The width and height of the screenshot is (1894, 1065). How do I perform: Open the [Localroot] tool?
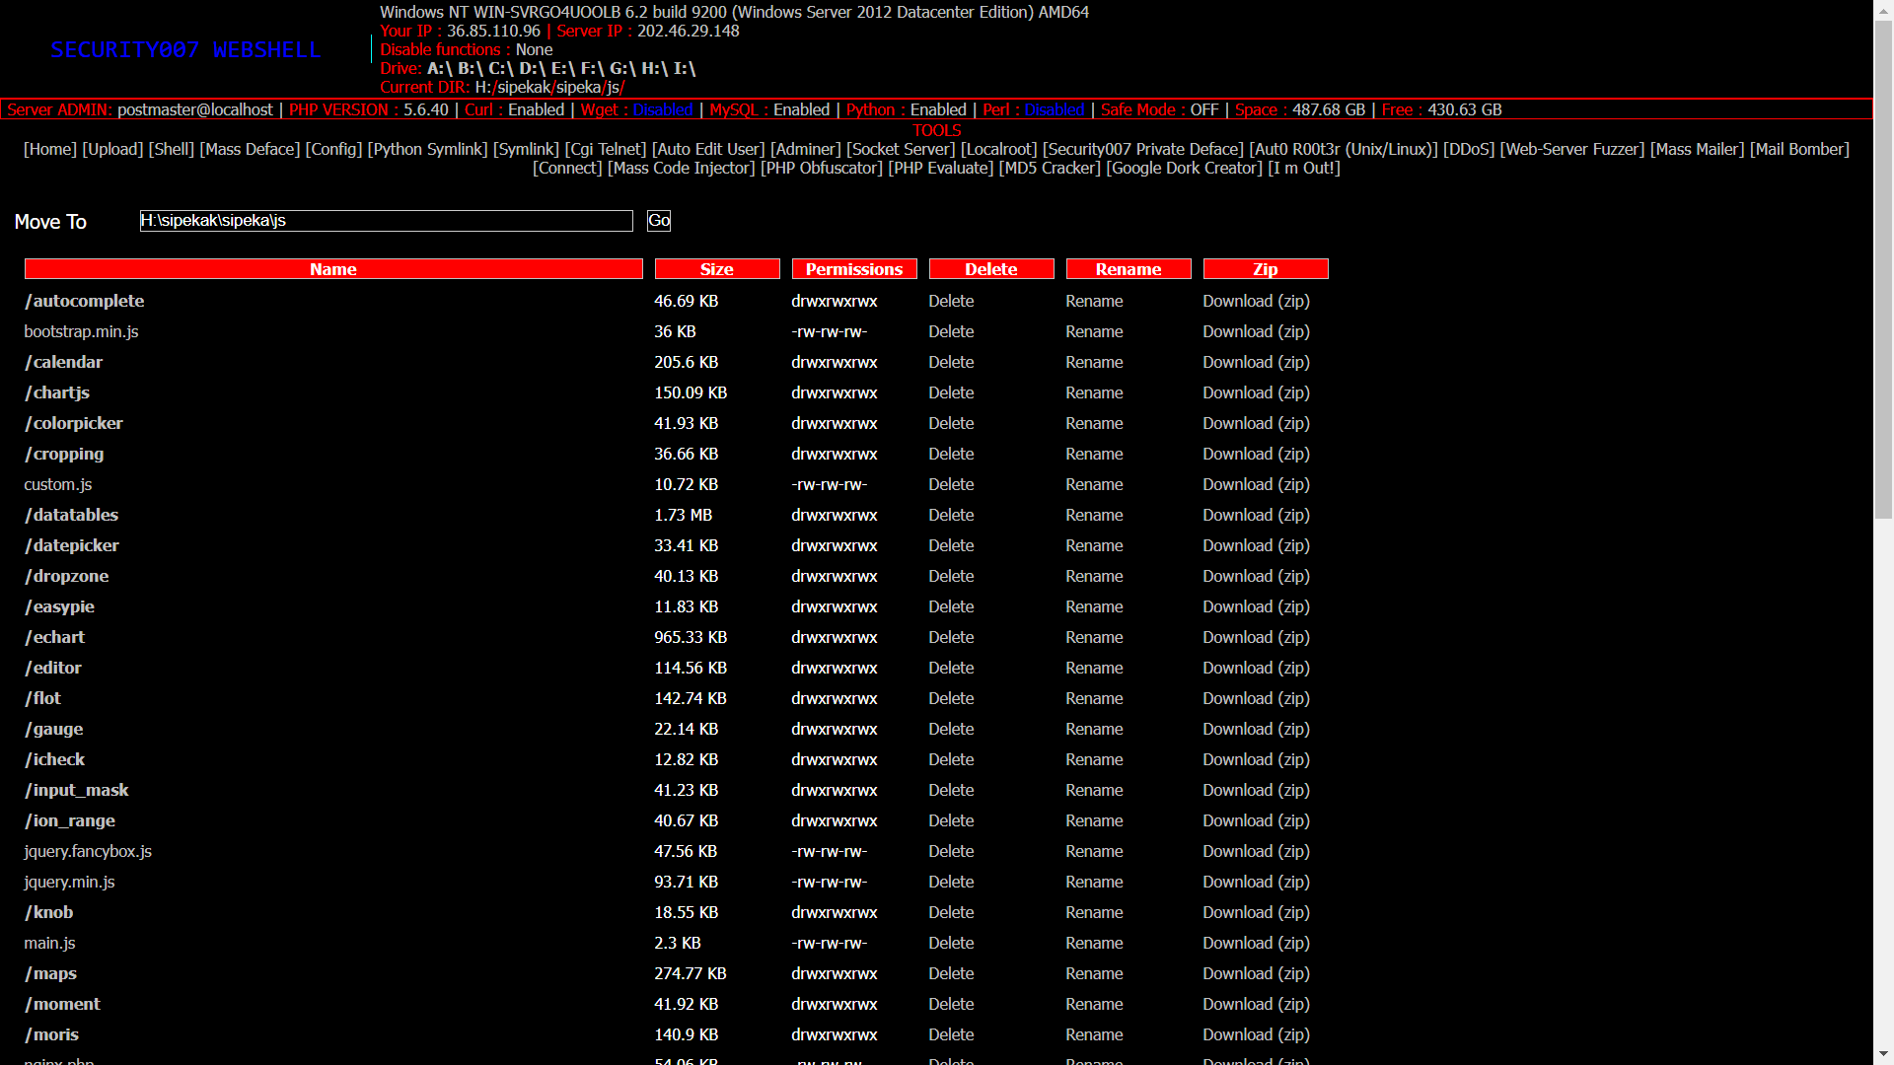click(998, 149)
